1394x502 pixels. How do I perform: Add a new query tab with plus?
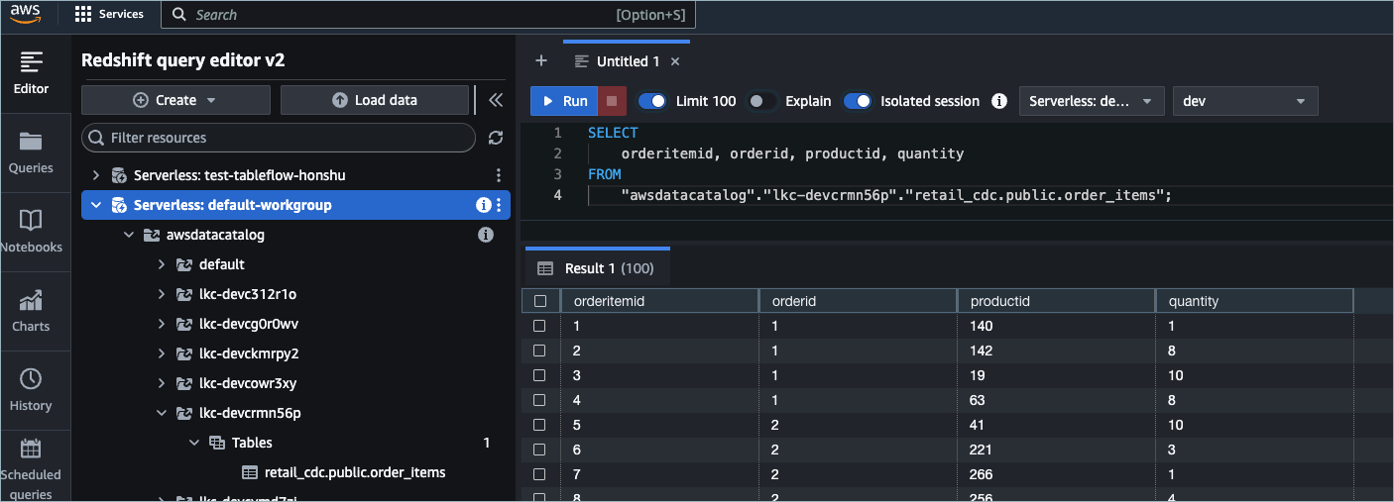(x=541, y=60)
